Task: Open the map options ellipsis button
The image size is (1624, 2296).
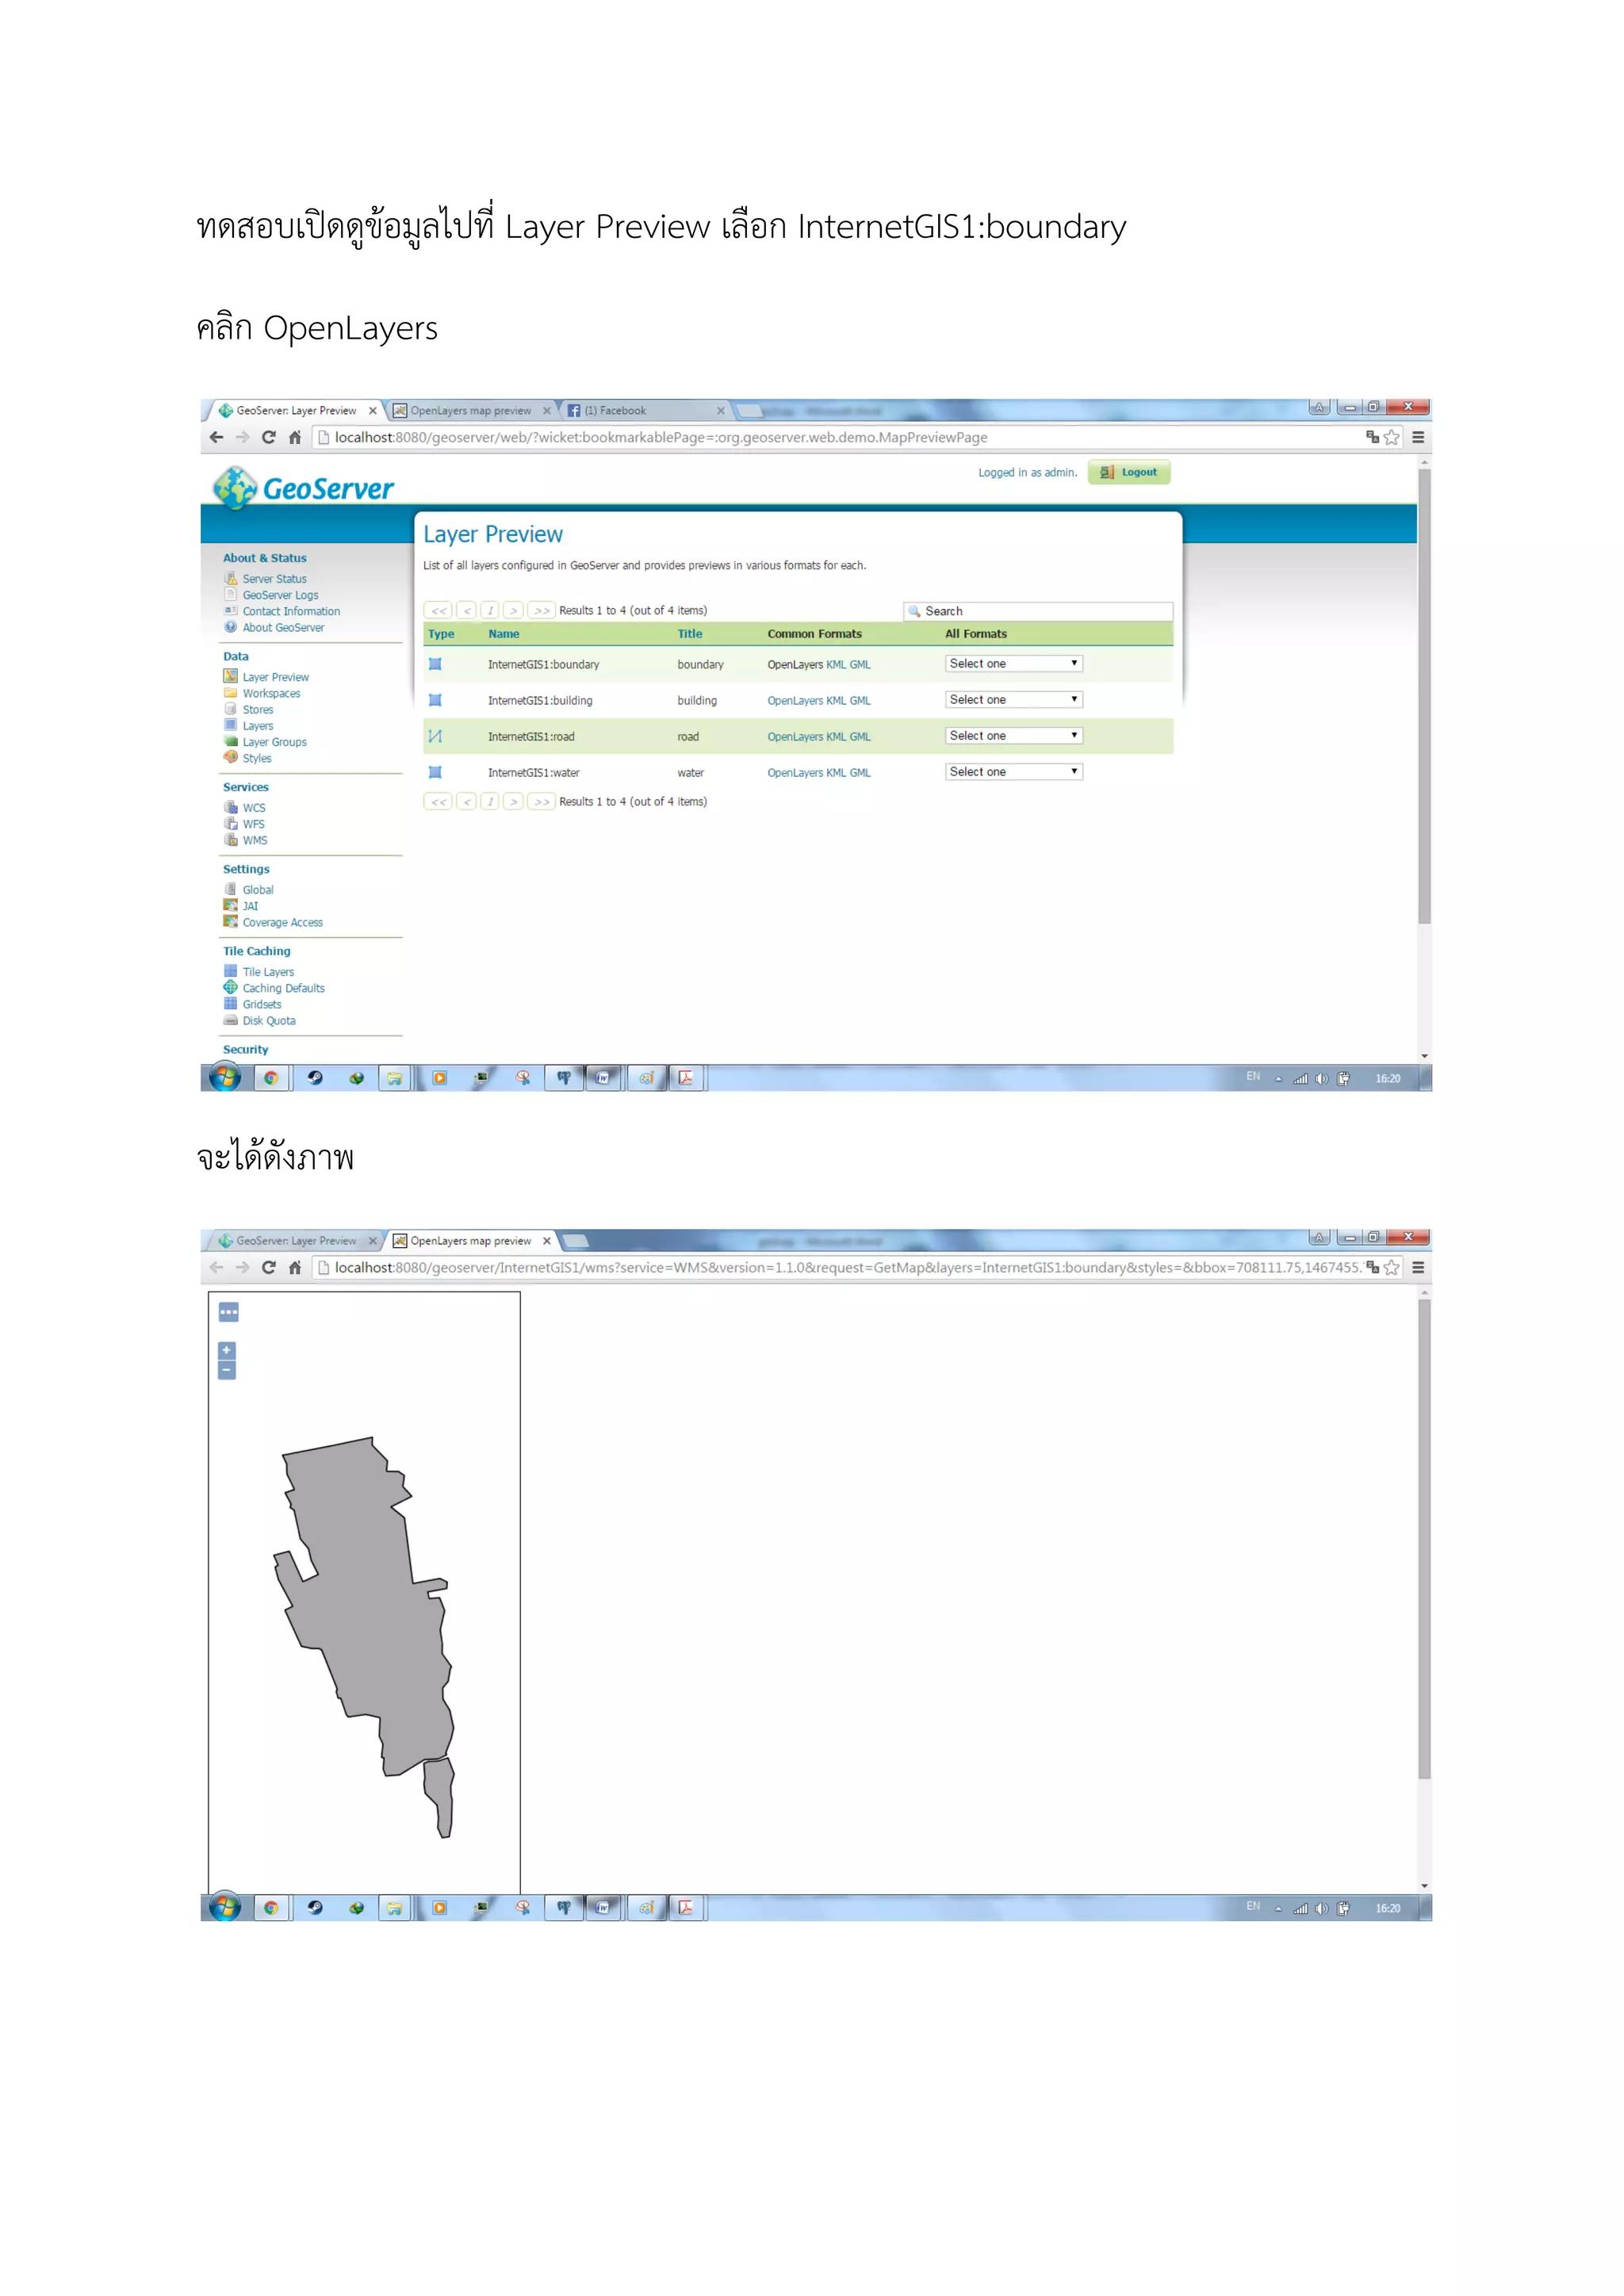Action: point(229,1312)
